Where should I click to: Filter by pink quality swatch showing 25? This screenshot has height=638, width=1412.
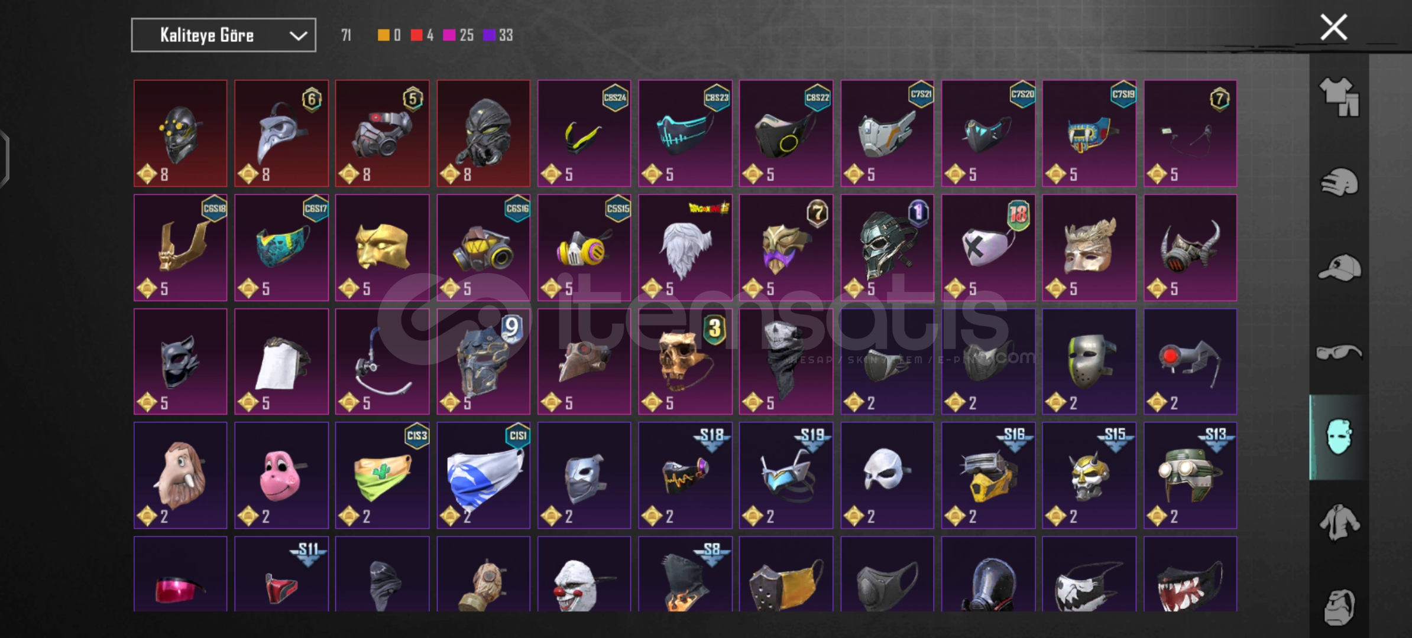[449, 35]
